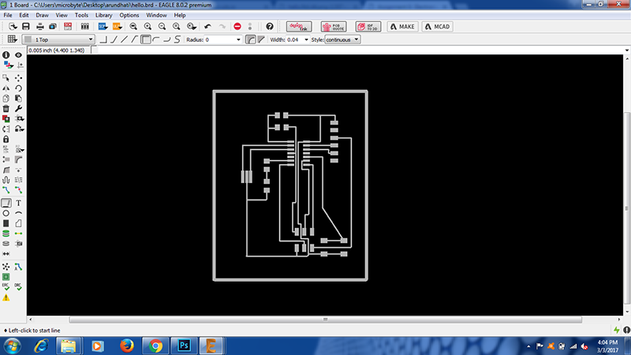Screen dimensions: 631x355
Task: Click the Show eye tool
Action: coord(18,54)
